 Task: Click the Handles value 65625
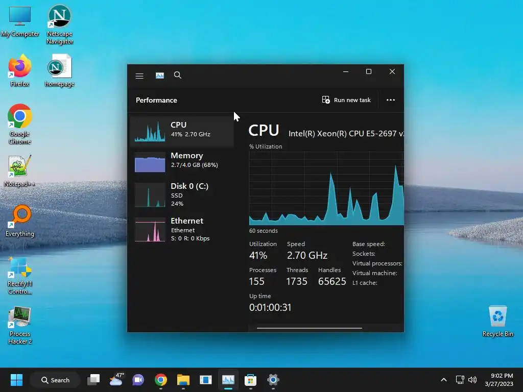point(332,281)
